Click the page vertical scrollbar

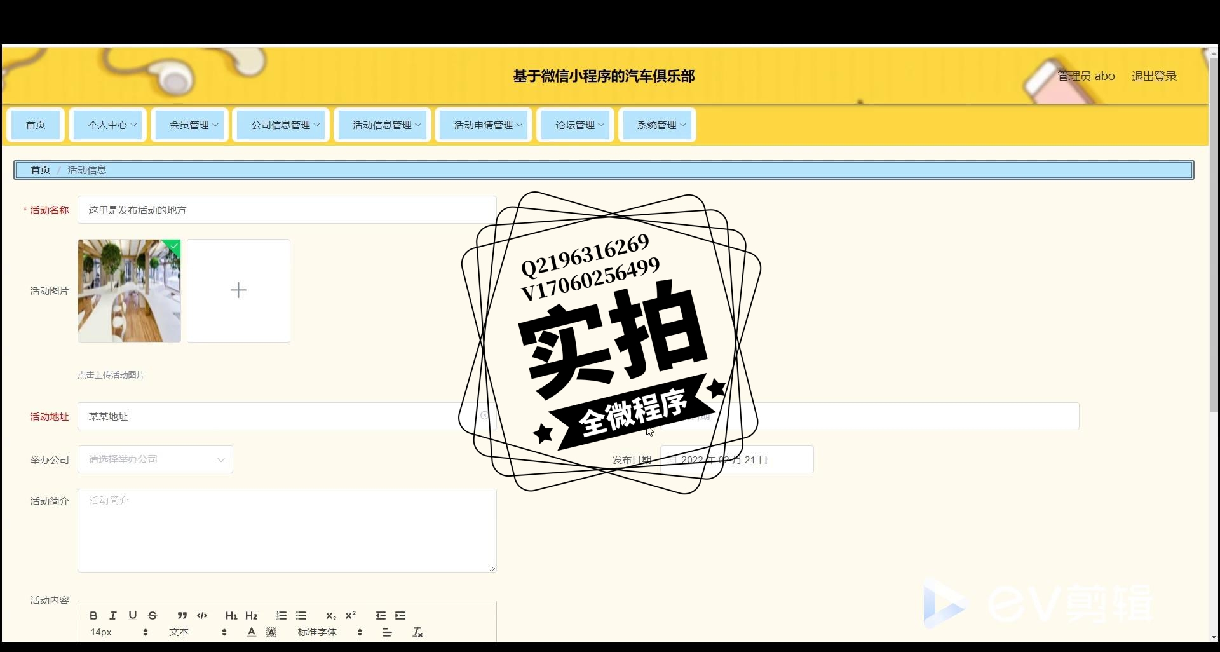(x=1214, y=235)
